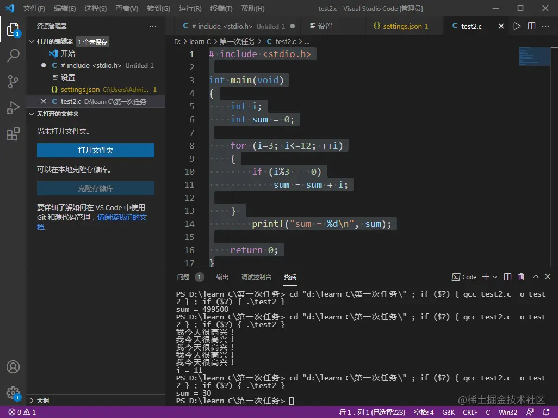558x418 pixels.
Task: Open the File menu (文件)
Action: pos(34,8)
